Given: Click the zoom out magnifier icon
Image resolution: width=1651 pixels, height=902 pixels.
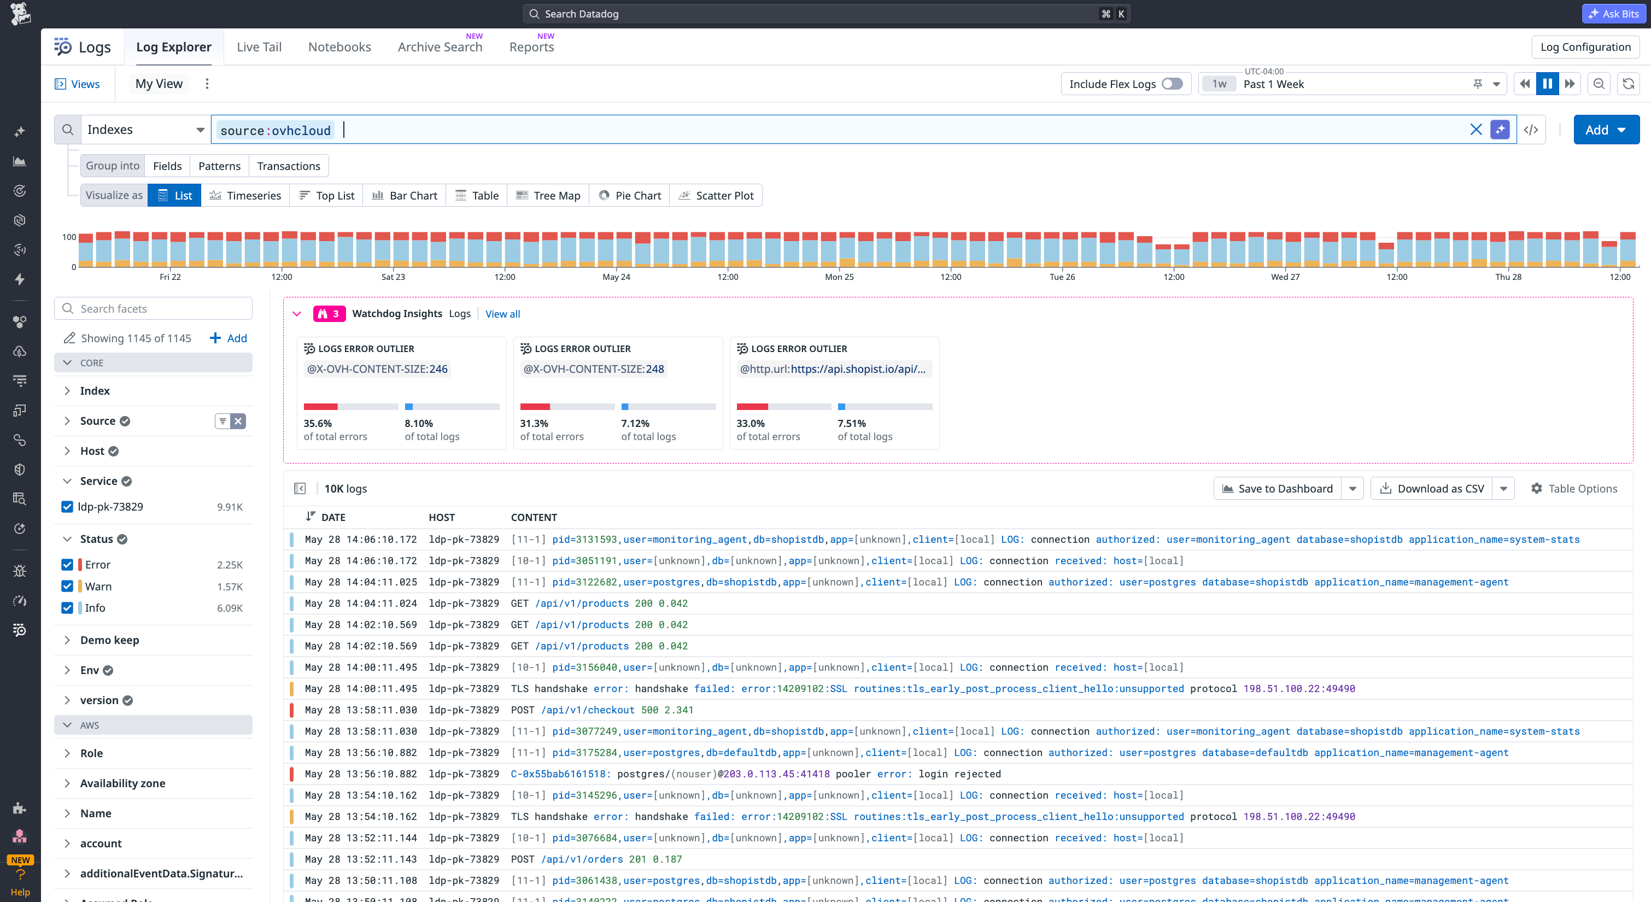Looking at the screenshot, I should tap(1599, 84).
